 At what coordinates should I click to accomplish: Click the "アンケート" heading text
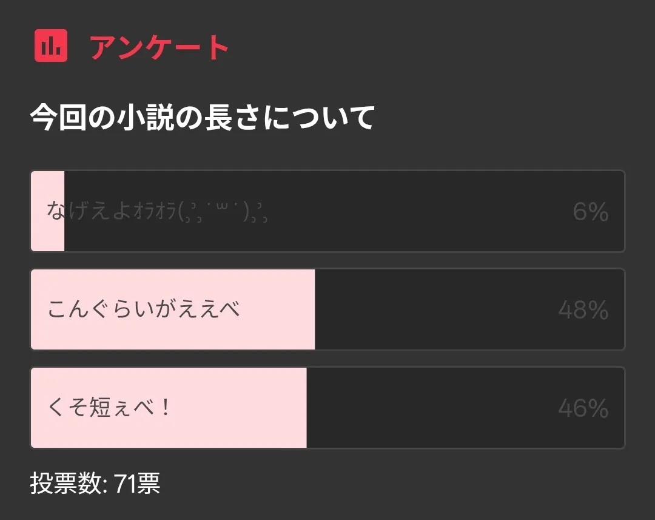[x=160, y=47]
